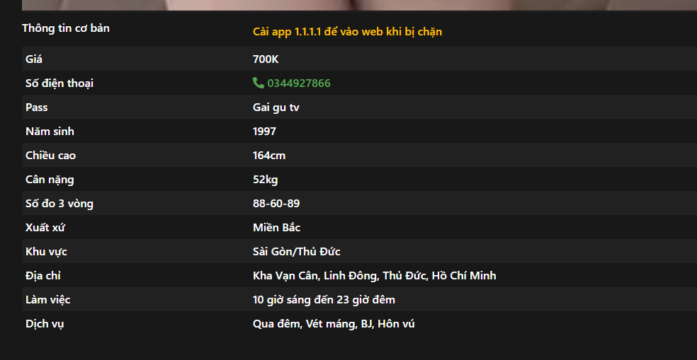
Task: Click the green phone handset icon
Action: [259, 83]
